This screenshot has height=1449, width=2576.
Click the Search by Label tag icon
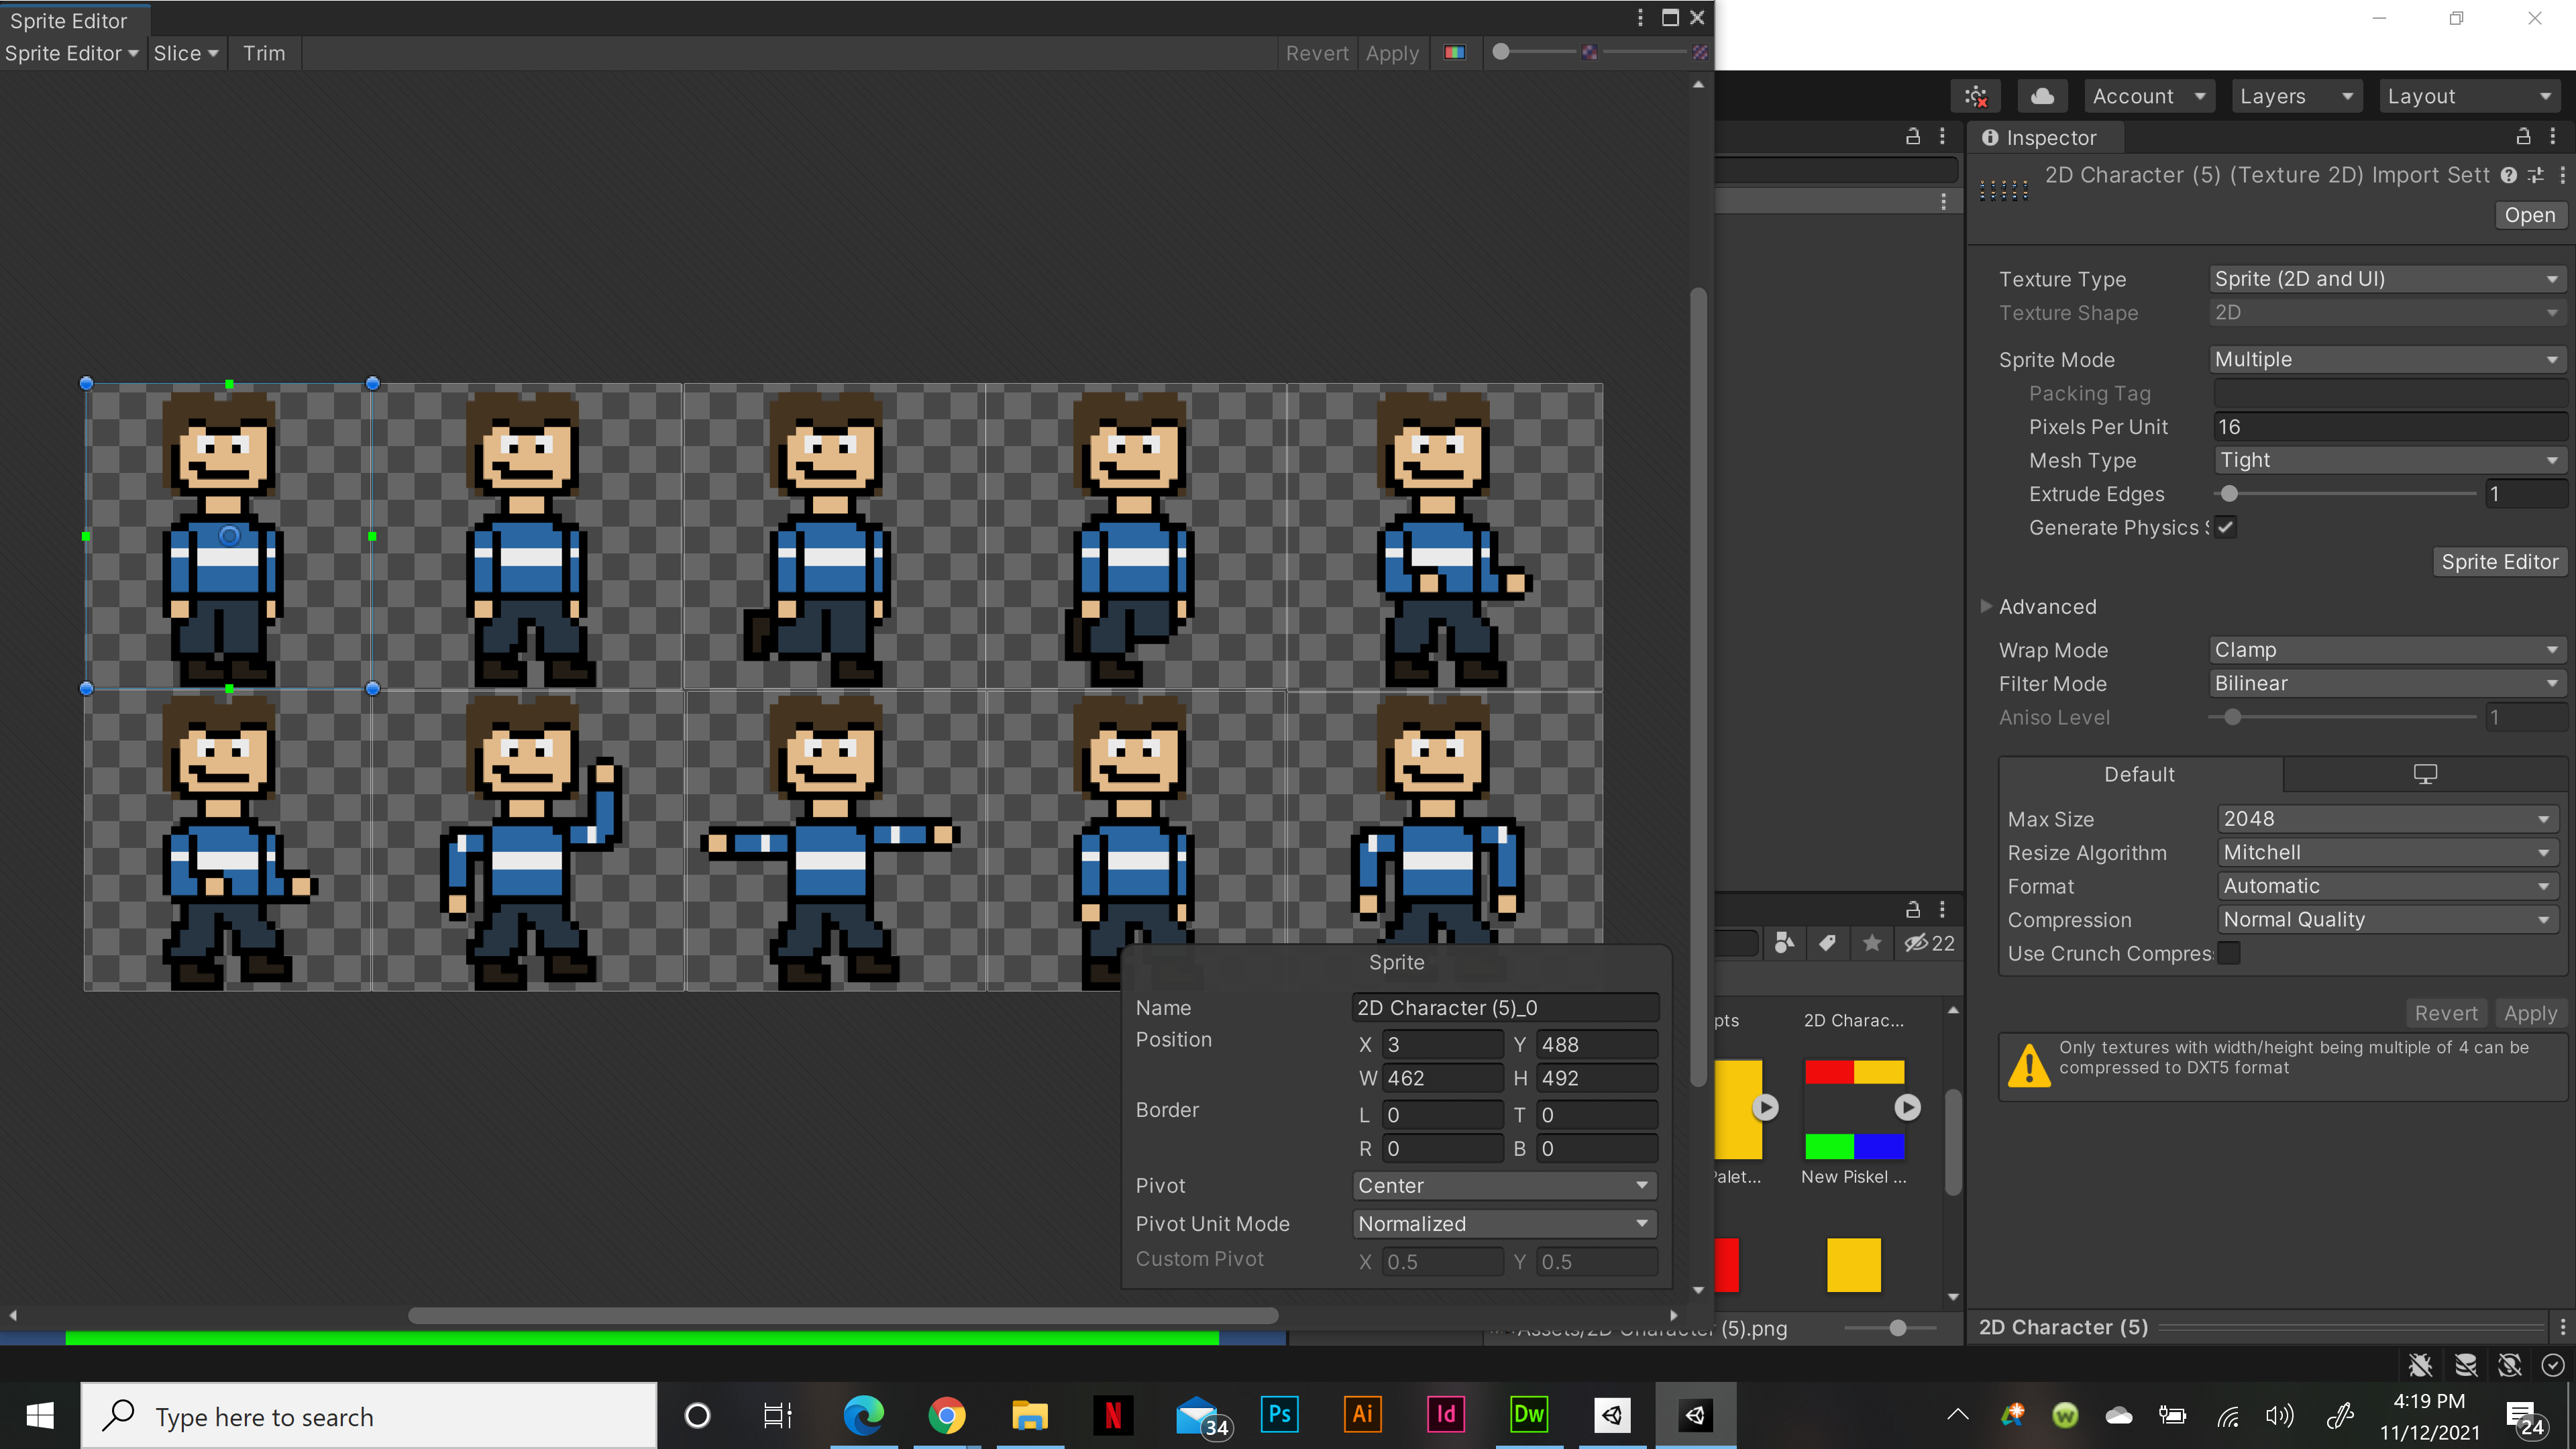point(1827,943)
